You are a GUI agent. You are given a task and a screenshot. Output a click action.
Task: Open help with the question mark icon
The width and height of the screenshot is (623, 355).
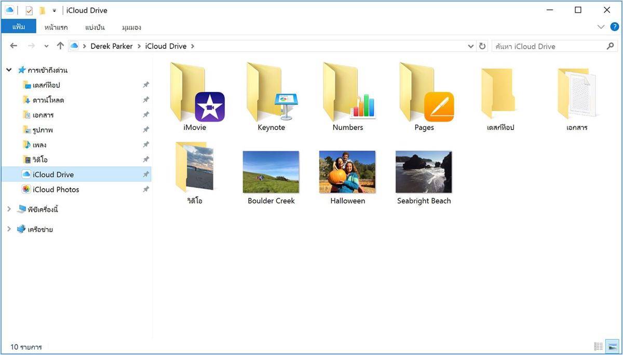(614, 27)
